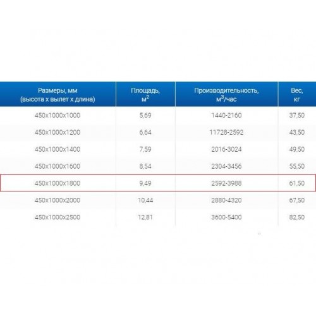
Task: Select the 450x1000x2500 size cell
Action: click(x=58, y=217)
